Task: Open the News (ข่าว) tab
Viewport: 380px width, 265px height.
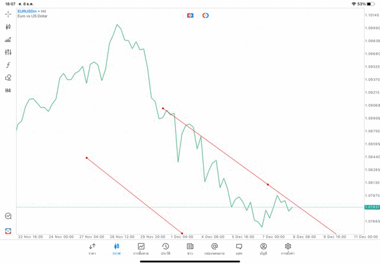Action: tap(190, 248)
